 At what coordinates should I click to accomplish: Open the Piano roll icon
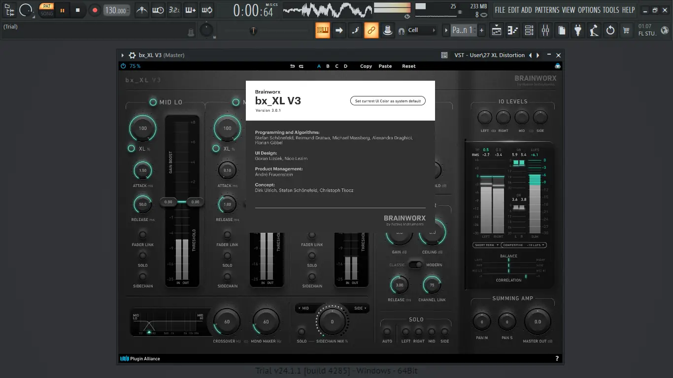[513, 31]
